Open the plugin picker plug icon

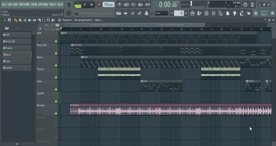(235, 13)
